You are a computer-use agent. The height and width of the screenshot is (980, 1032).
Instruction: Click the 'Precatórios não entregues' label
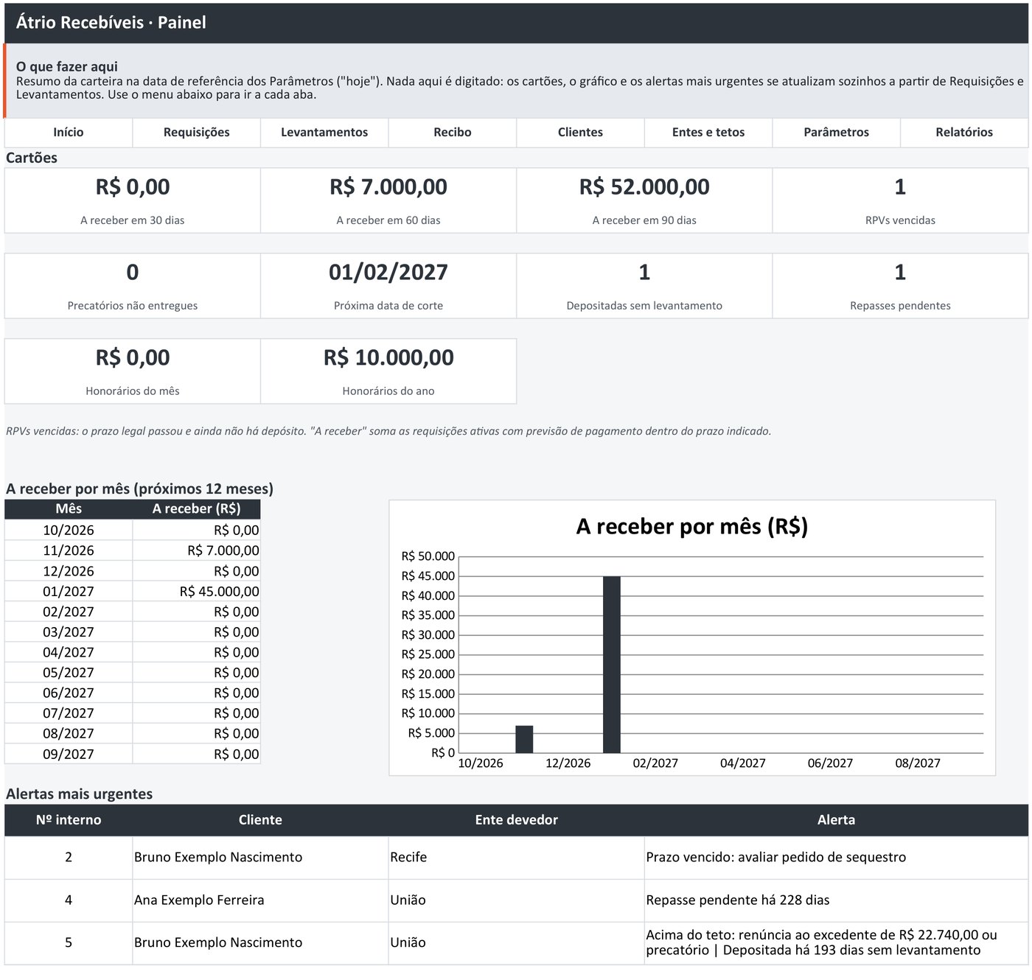pyautogui.click(x=133, y=306)
